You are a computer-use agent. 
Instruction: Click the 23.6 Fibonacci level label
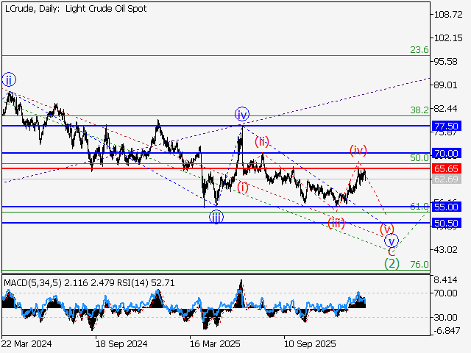tap(419, 50)
